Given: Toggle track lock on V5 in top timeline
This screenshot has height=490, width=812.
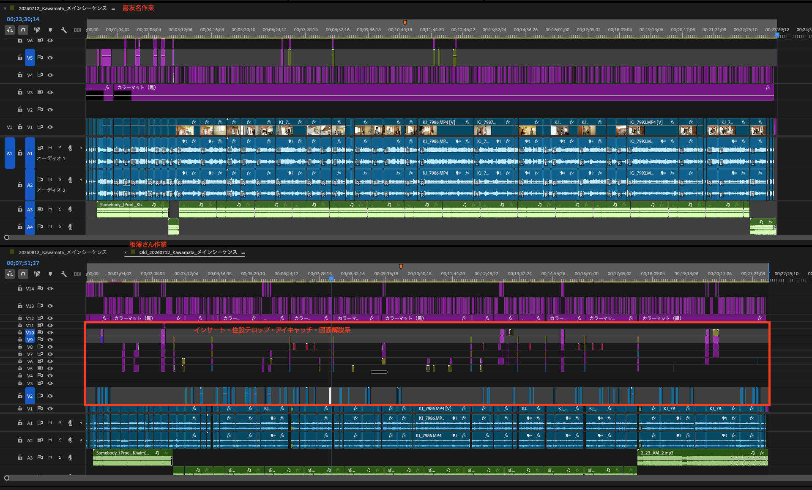Looking at the screenshot, I should tap(20, 57).
